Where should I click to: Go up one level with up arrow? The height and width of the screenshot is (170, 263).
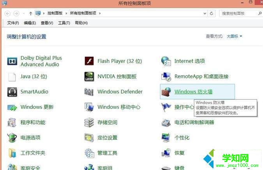(30, 13)
